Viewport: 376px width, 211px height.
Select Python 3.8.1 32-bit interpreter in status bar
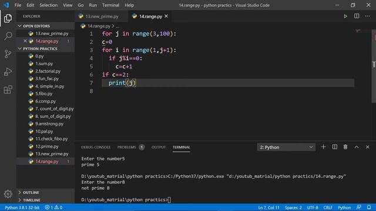pyautogui.click(x=22, y=207)
